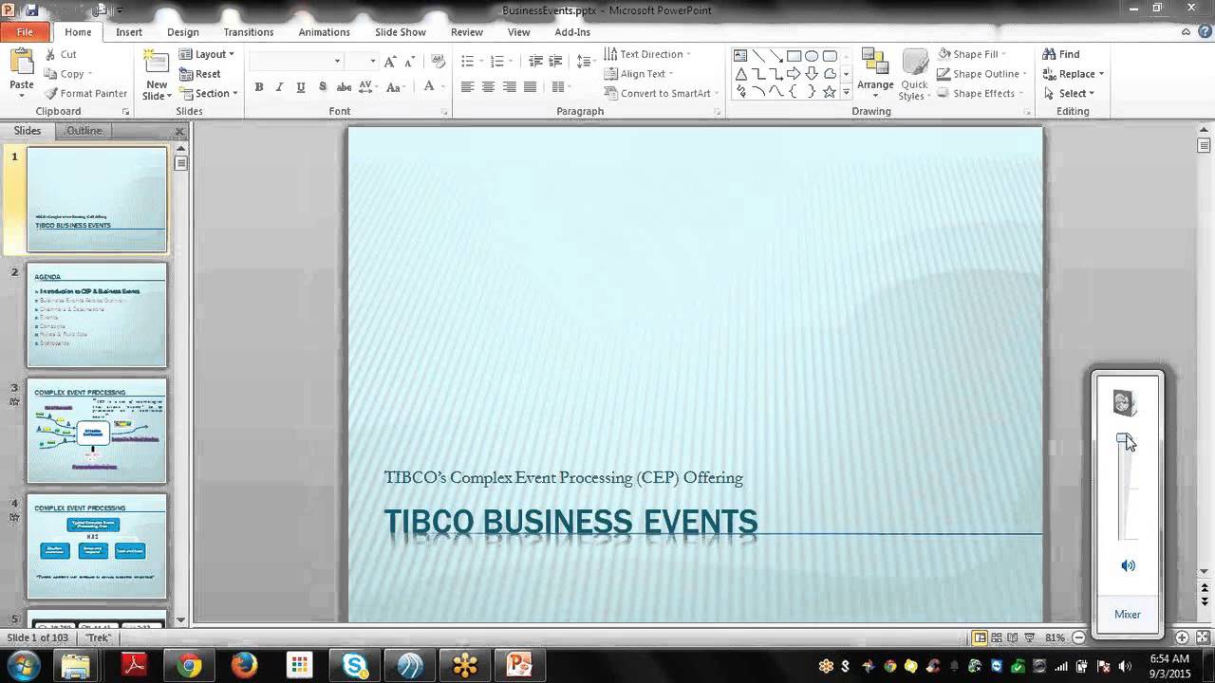Click the Find icon in Editing
This screenshot has height=683, width=1215.
pyautogui.click(x=1049, y=54)
